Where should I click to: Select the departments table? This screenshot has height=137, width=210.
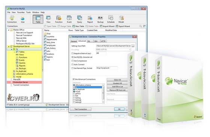click(x=51, y=39)
